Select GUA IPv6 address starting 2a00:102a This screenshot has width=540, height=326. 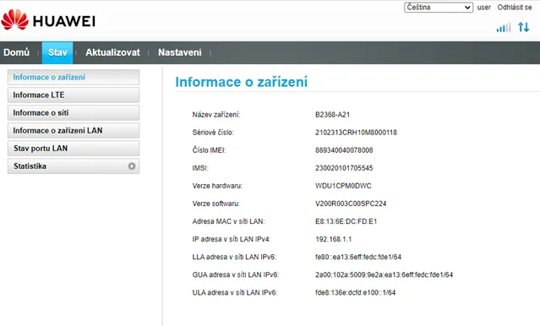point(384,274)
